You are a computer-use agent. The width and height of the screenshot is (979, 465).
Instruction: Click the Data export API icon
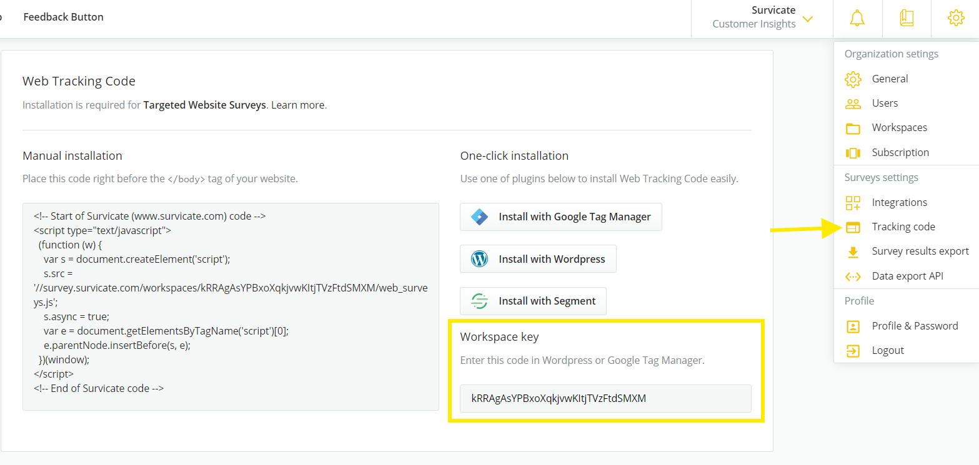(853, 277)
